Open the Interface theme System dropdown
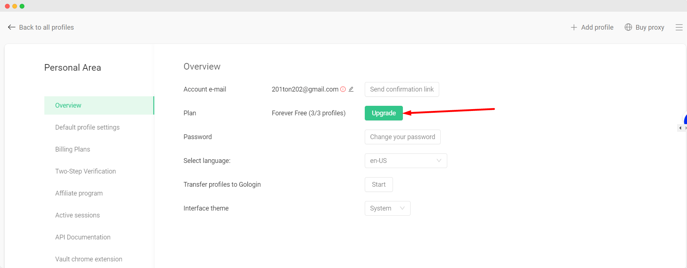 tap(387, 208)
